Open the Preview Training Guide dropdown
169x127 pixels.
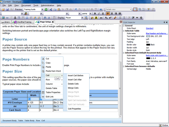click(42, 10)
